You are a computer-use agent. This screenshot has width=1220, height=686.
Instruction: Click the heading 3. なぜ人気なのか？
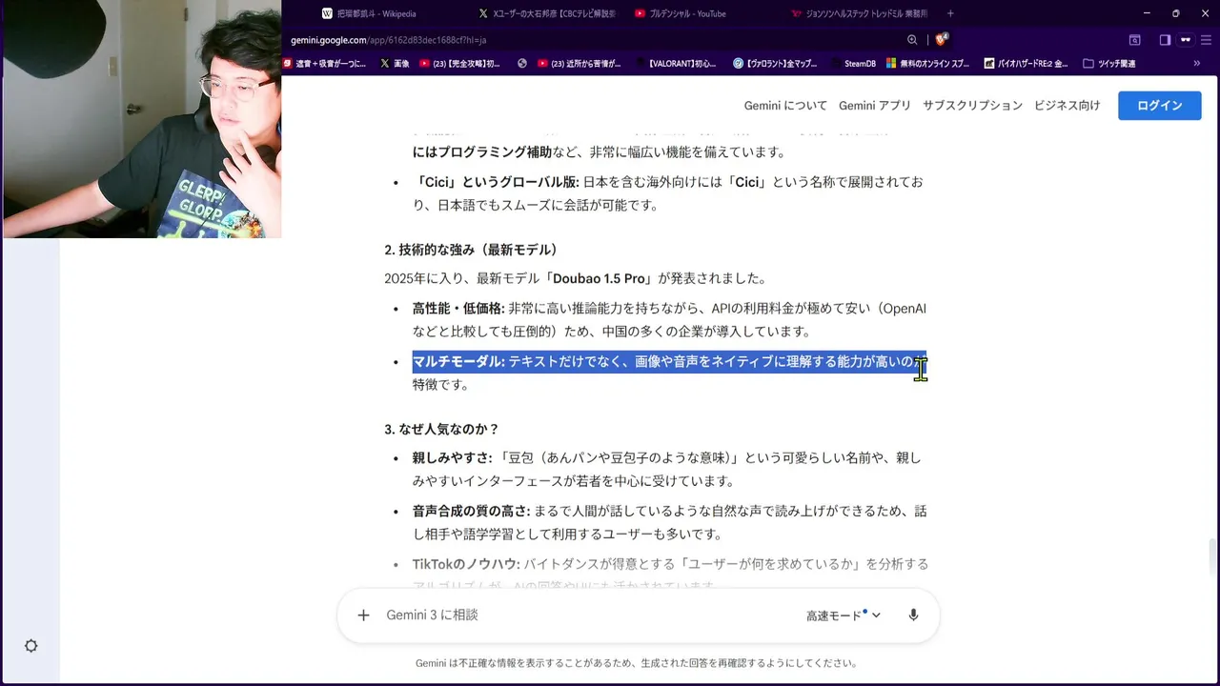(x=441, y=429)
